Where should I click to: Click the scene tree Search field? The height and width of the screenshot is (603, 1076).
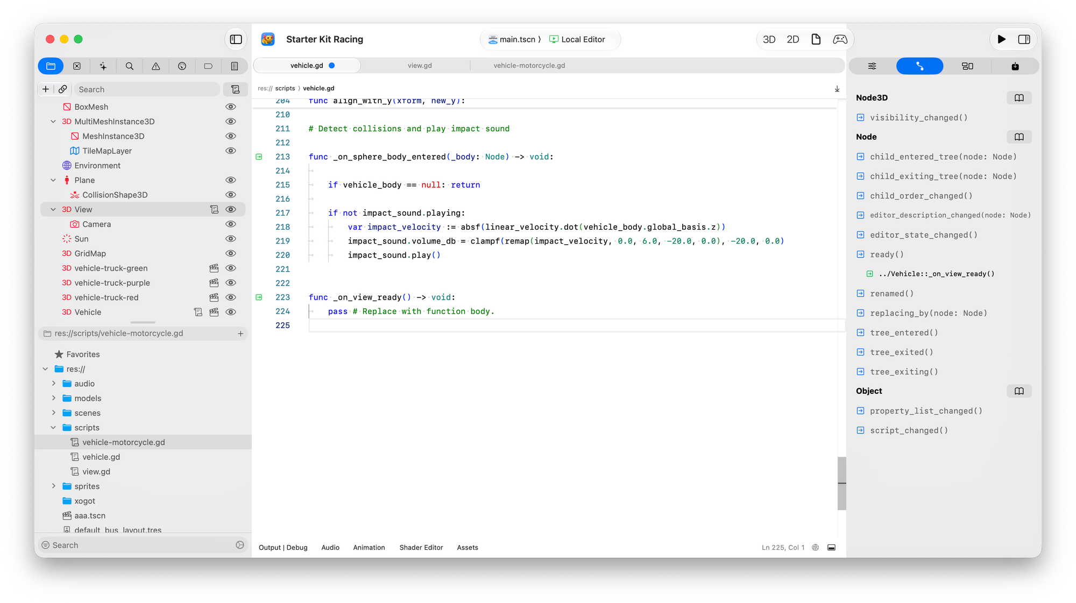point(148,89)
